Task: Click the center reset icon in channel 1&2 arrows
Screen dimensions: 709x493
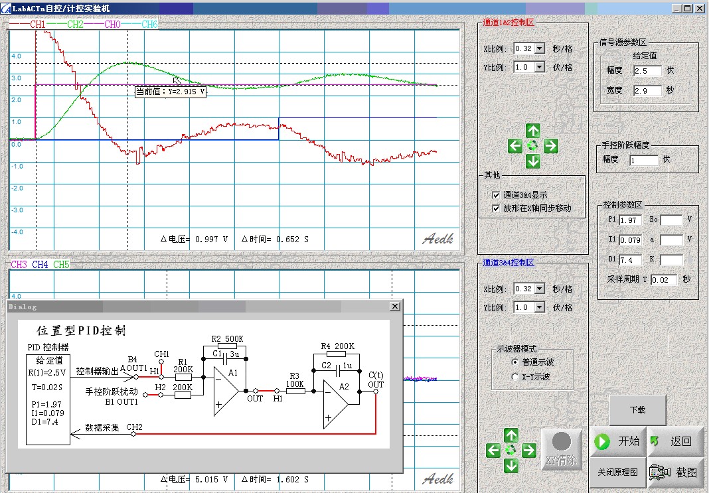Action: (x=533, y=146)
